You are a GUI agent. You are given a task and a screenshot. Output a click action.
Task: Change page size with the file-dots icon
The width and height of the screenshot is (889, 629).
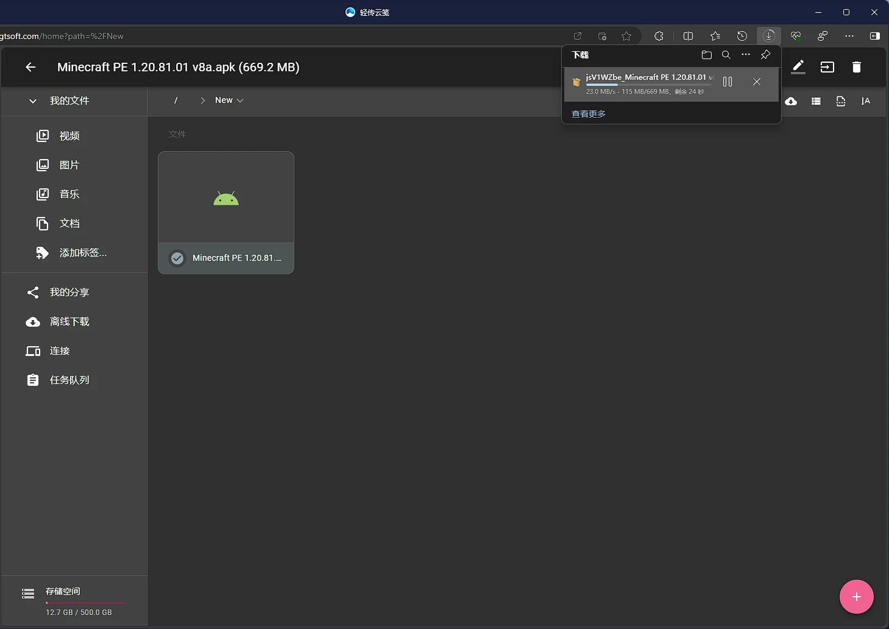tap(841, 101)
